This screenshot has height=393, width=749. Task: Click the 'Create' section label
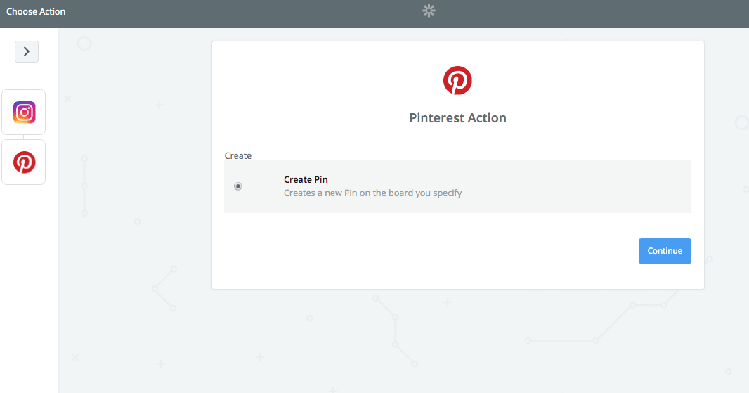(238, 156)
